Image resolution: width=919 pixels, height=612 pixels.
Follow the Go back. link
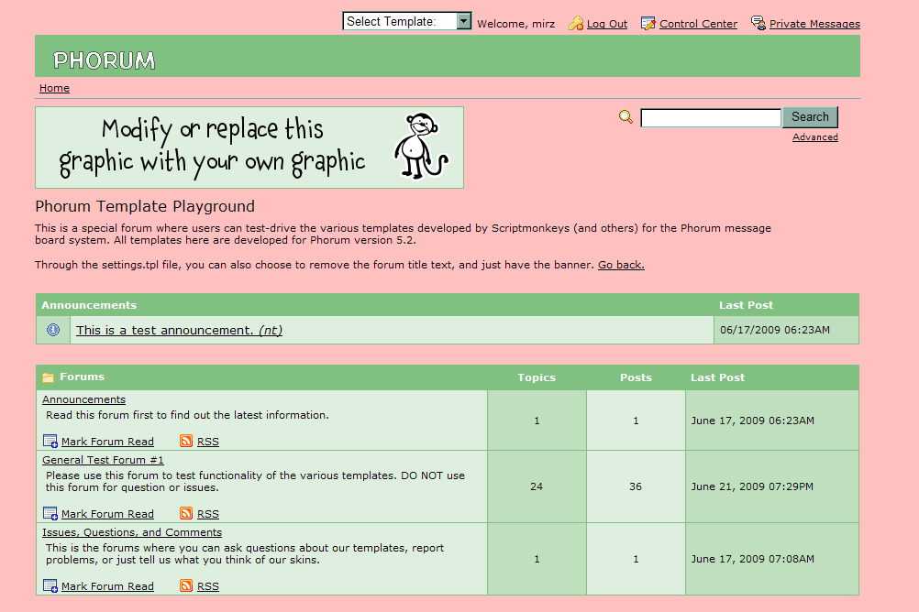pos(621,265)
